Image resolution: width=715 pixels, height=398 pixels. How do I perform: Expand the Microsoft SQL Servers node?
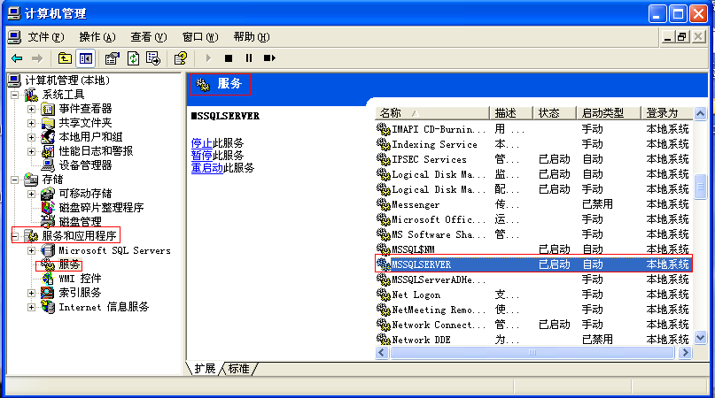(x=31, y=250)
